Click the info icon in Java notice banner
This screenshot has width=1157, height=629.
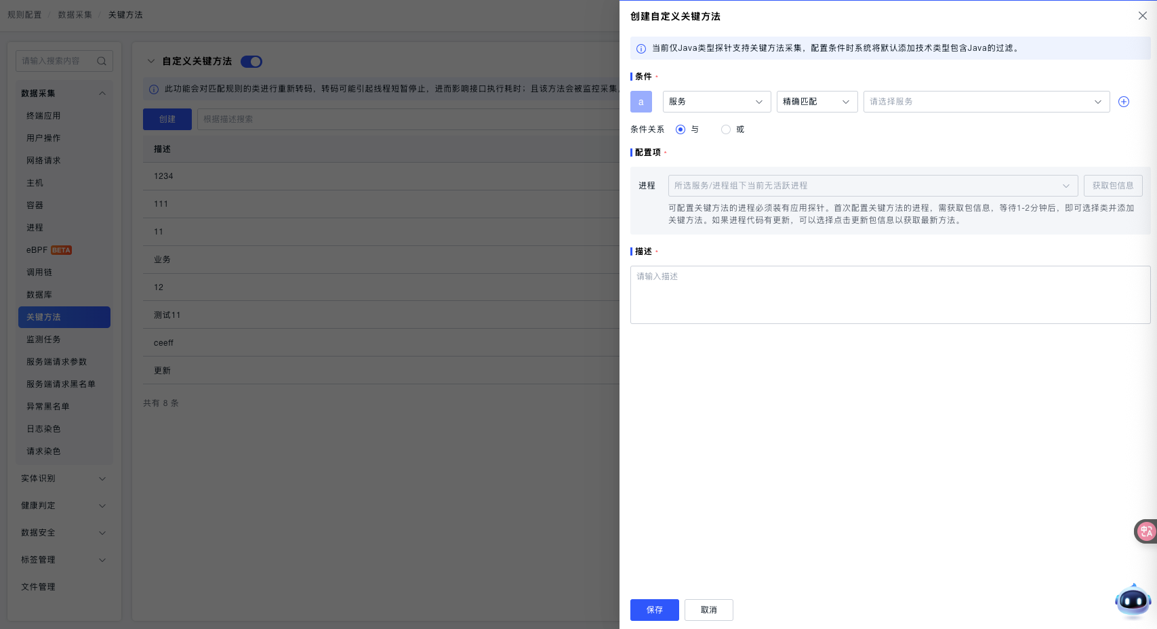[641, 49]
